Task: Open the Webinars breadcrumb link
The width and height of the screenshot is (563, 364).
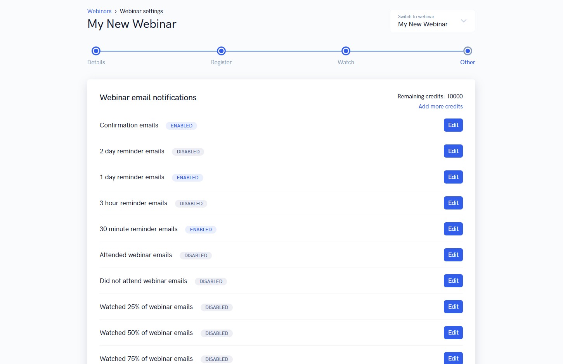Action: pos(99,11)
